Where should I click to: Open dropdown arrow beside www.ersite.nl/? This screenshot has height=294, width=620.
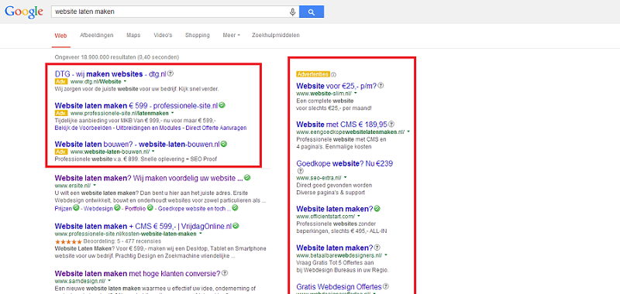95,185
